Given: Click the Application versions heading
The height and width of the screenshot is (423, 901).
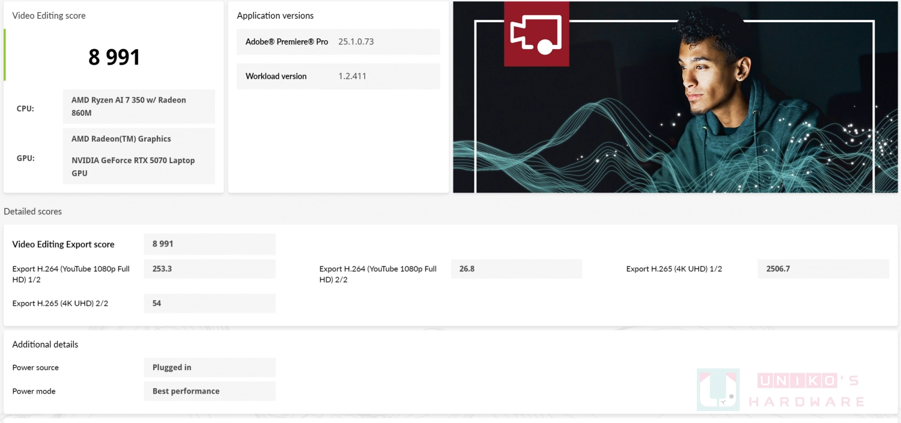Looking at the screenshot, I should coord(275,16).
